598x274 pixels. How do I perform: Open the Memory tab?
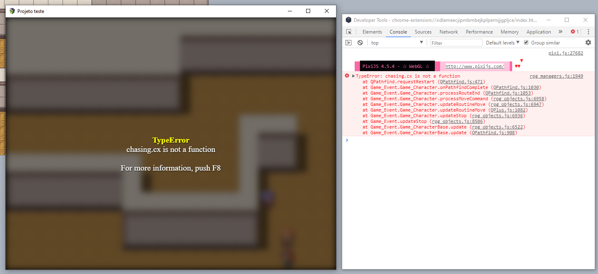509,32
